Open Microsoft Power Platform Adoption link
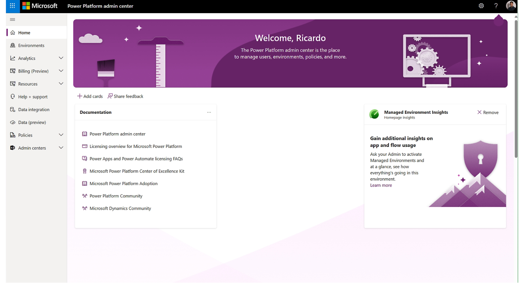 [124, 184]
